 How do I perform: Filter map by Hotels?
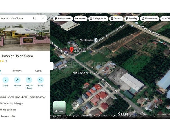coord(80,19)
